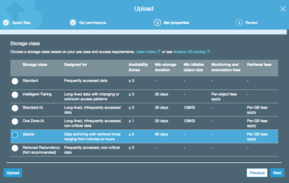Click '≥ 1' availability zones cell

click(x=131, y=121)
